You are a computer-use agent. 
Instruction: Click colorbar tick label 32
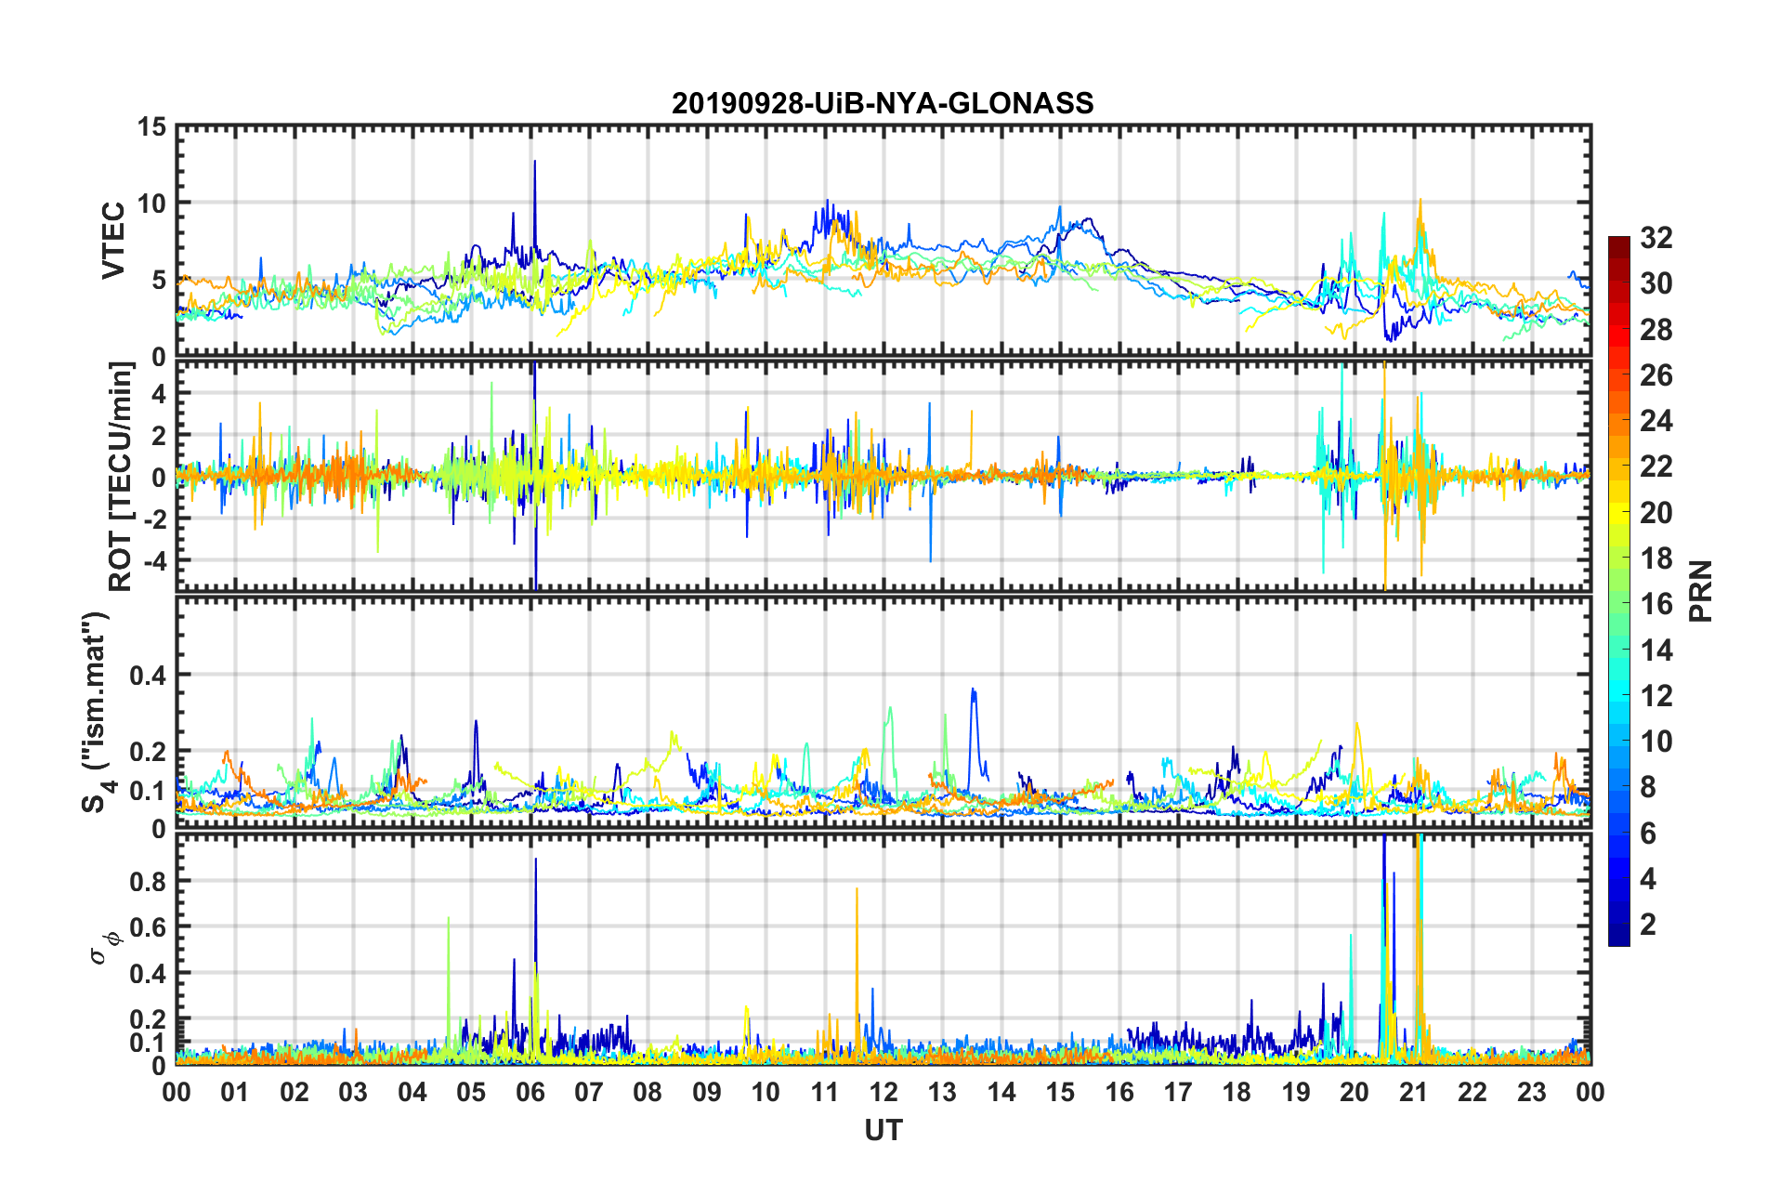pos(1656,238)
